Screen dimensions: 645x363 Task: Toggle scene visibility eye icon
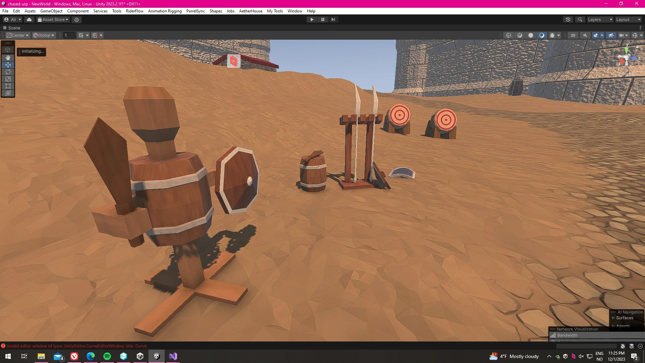point(611,35)
